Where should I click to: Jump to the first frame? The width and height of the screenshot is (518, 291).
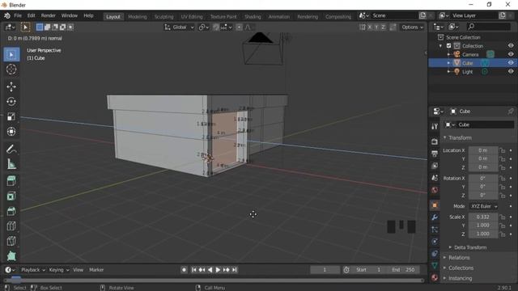click(194, 270)
